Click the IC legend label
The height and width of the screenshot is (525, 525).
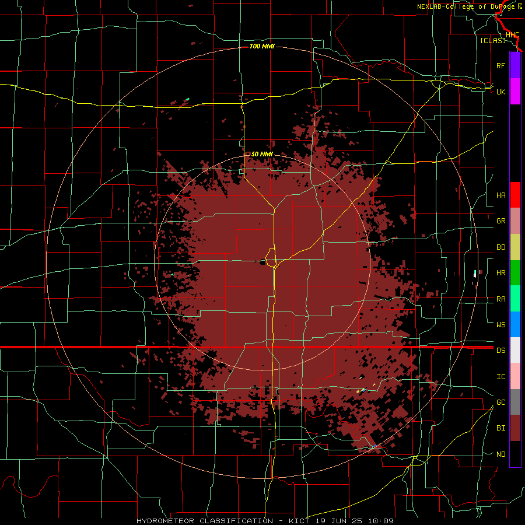pyautogui.click(x=501, y=376)
